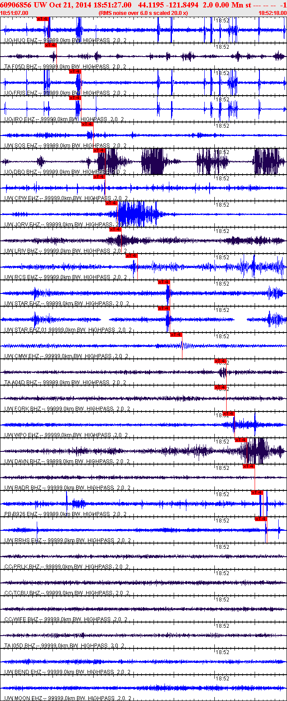Select the RMS noise scaling note
Viewport: 287px width, 701px height.
pyautogui.click(x=143, y=13)
